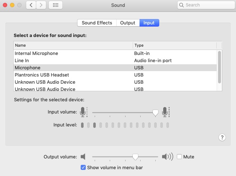Select the Microphone USB device row

pos(115,68)
